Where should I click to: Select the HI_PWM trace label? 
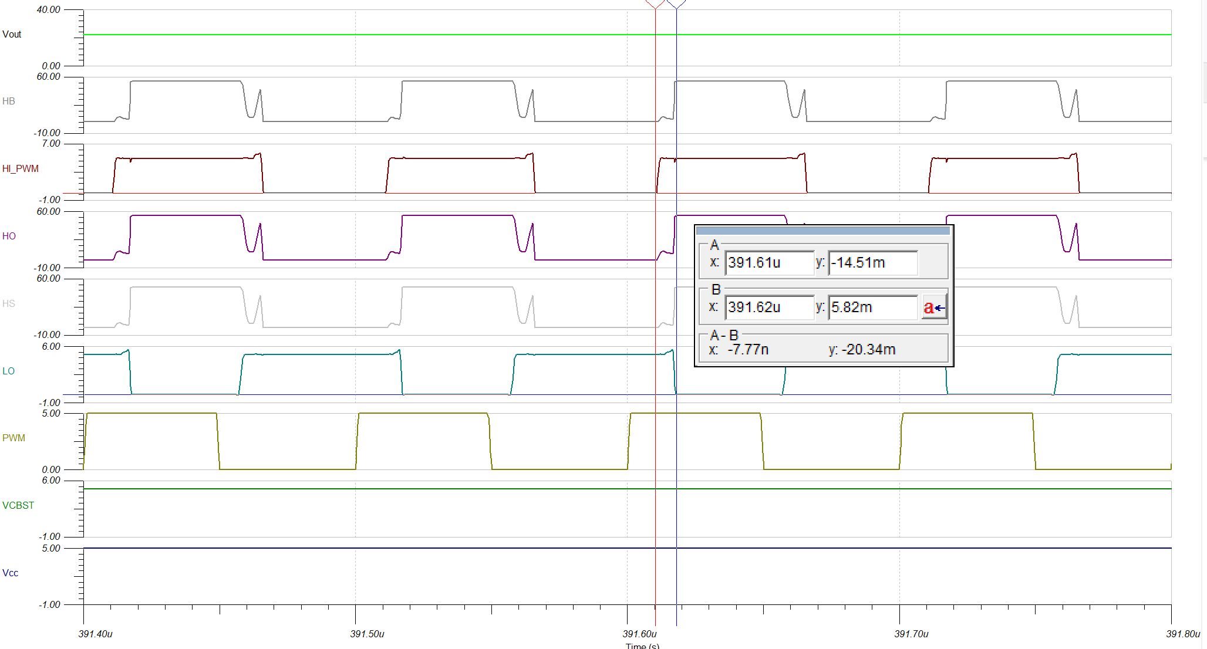pyautogui.click(x=21, y=168)
